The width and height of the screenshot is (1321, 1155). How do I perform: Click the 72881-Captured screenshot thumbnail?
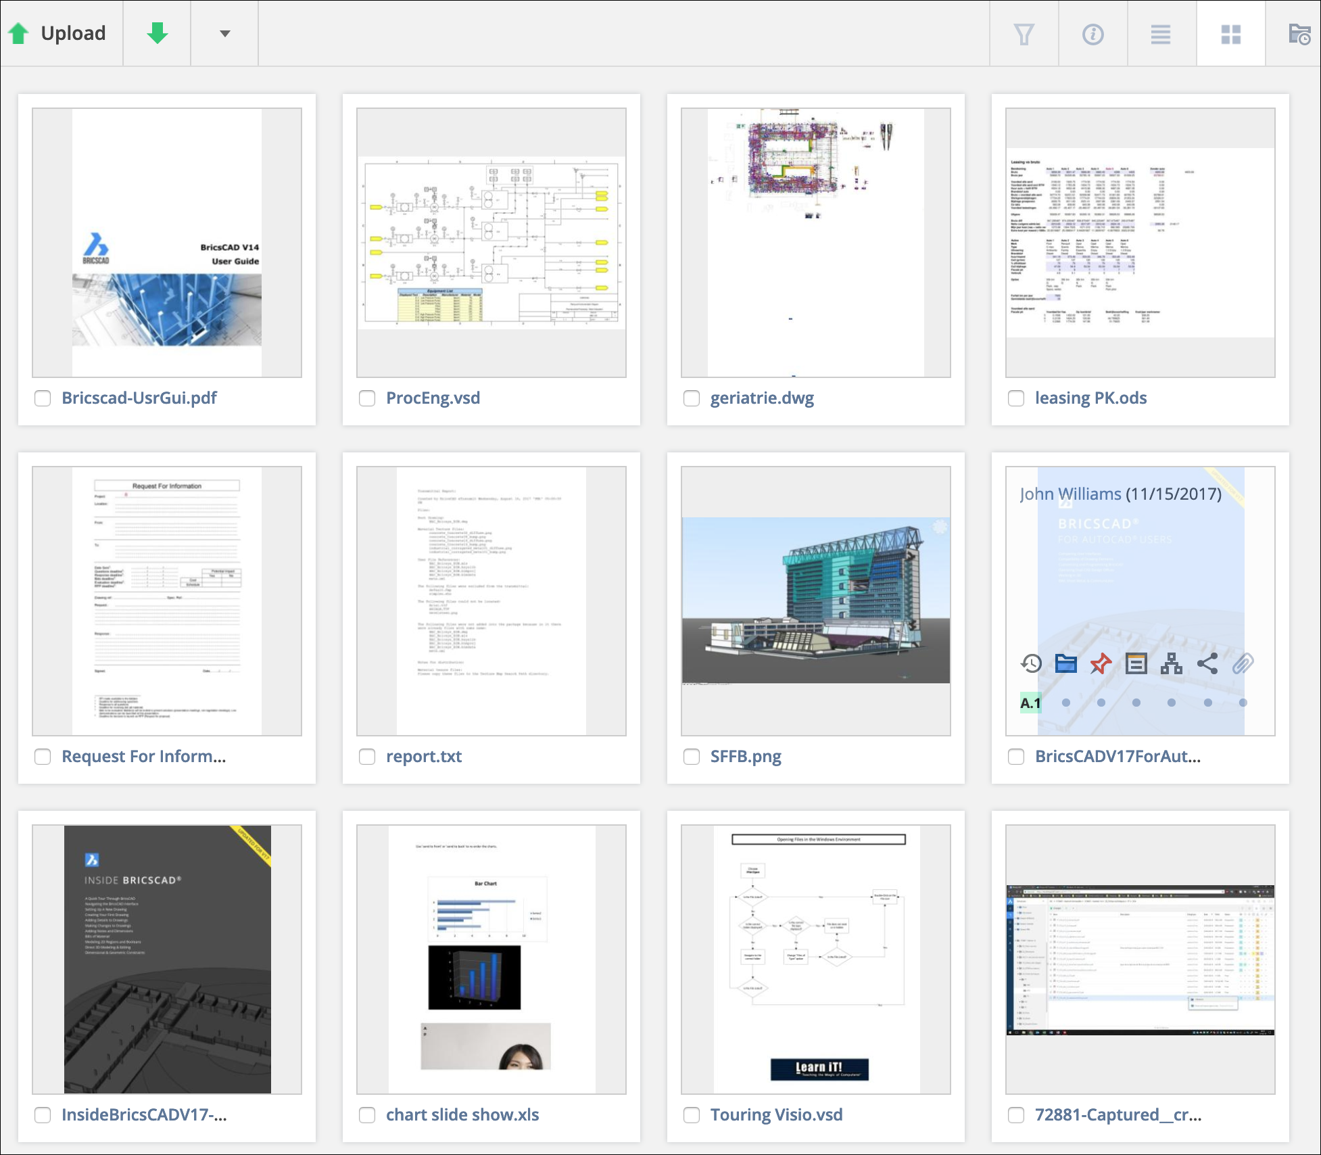click(1140, 960)
